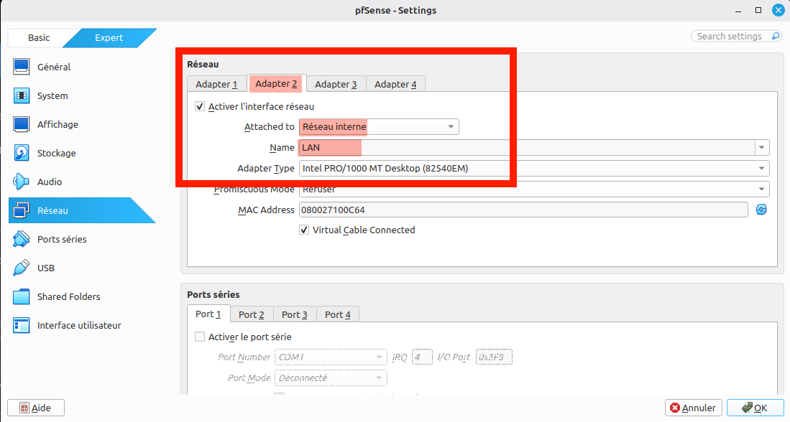Click the Aide help button
Image resolution: width=790 pixels, height=422 pixels.
point(36,408)
